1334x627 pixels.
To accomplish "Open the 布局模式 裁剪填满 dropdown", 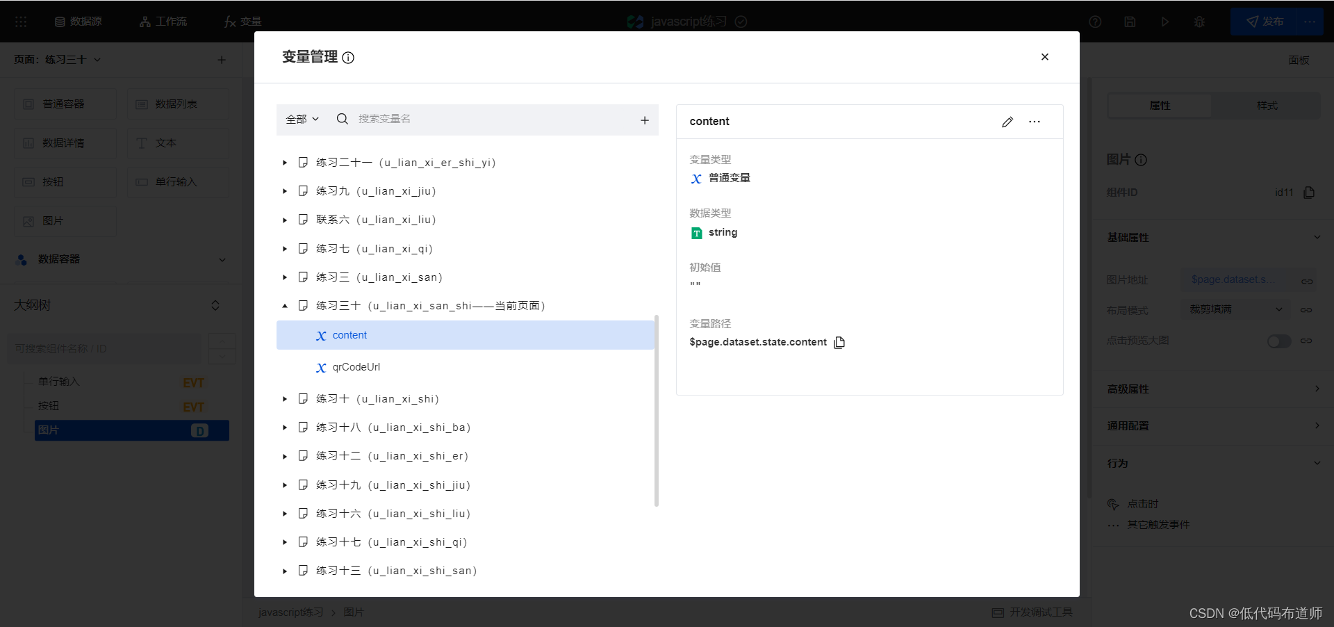I will click(1235, 309).
